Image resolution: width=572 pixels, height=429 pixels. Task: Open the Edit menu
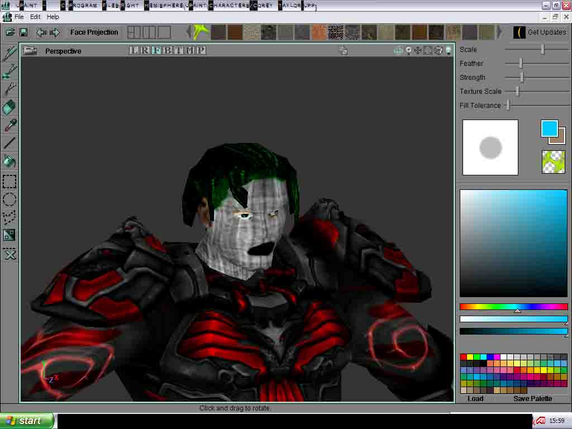tap(35, 17)
